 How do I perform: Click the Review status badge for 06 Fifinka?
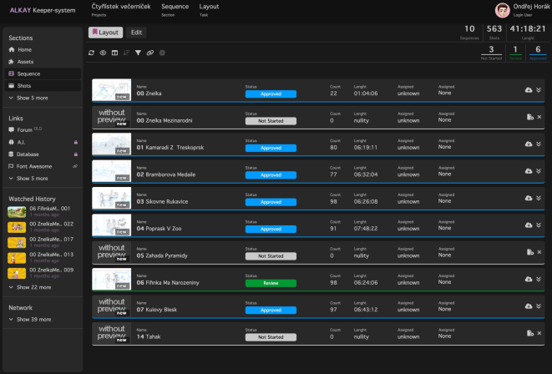(x=271, y=283)
